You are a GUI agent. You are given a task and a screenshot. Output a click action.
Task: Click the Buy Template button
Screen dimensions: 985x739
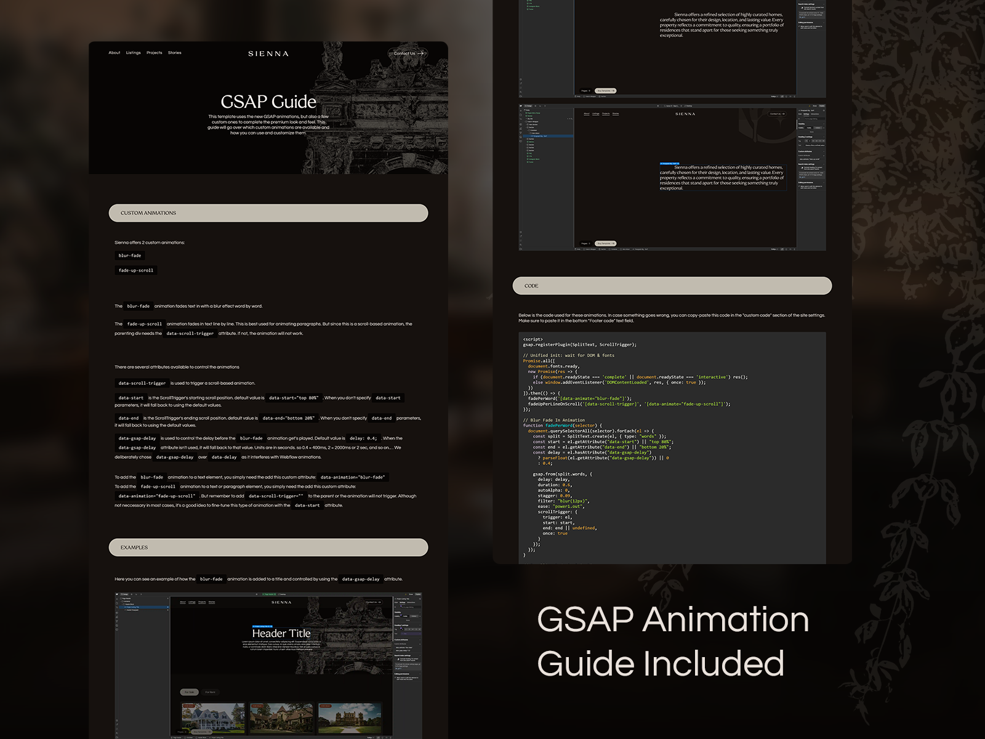click(606, 243)
